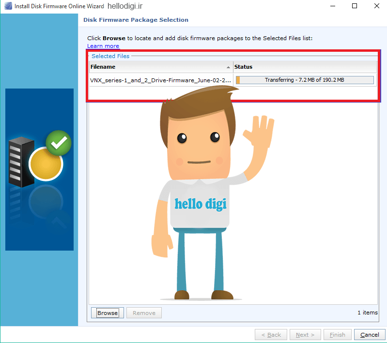Click the black server tower icon
The width and height of the screenshot is (387, 343).
(21, 162)
